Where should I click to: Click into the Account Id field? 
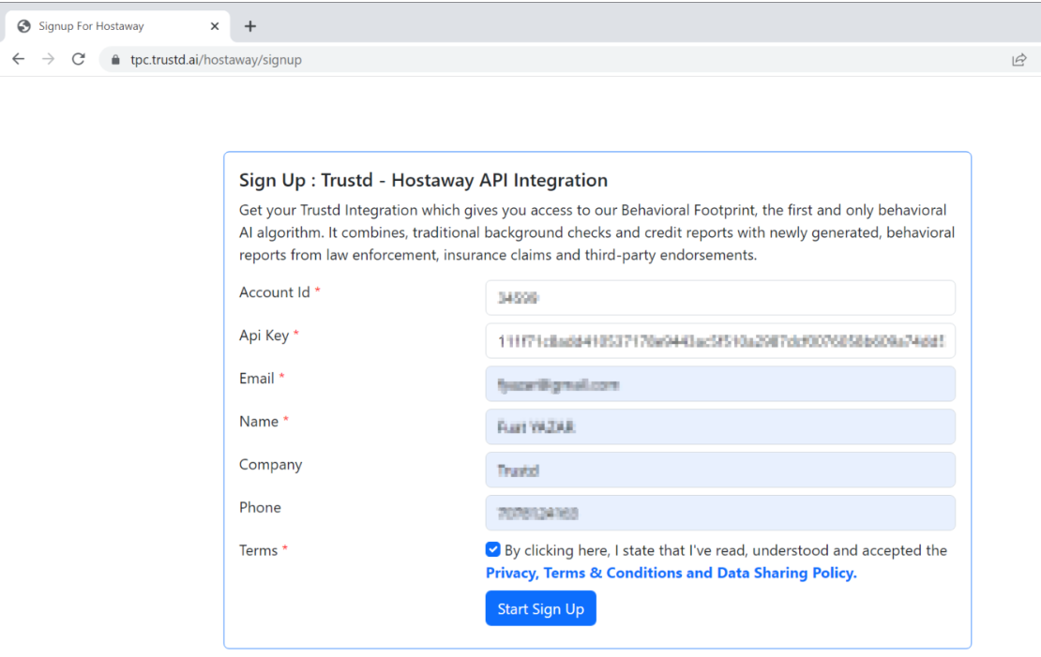point(720,298)
